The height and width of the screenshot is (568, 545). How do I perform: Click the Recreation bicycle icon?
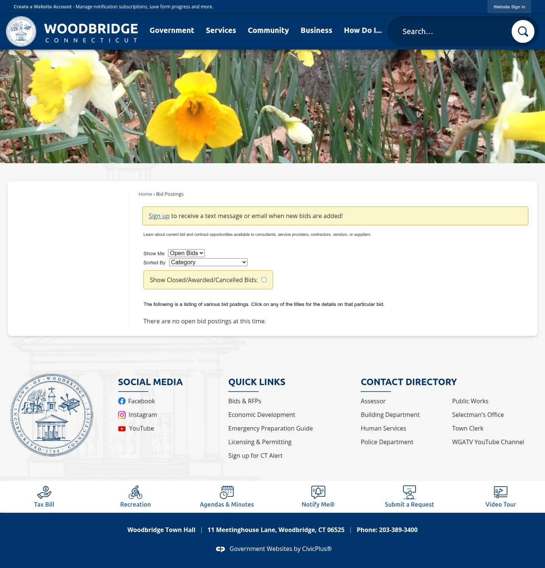click(x=135, y=492)
